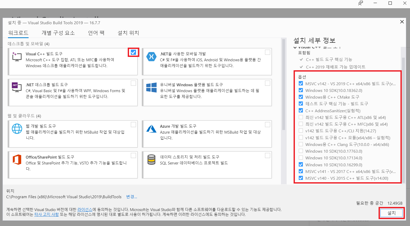This screenshot has width=410, height=226.
Task: Click the 웹 및 클라우드 (4) section header
Action: coord(24,116)
